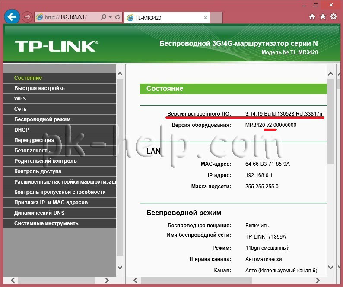The image size is (343, 287).
Task: Click the sidebar horizontal scrollbar thumb
Action: tap(57, 280)
